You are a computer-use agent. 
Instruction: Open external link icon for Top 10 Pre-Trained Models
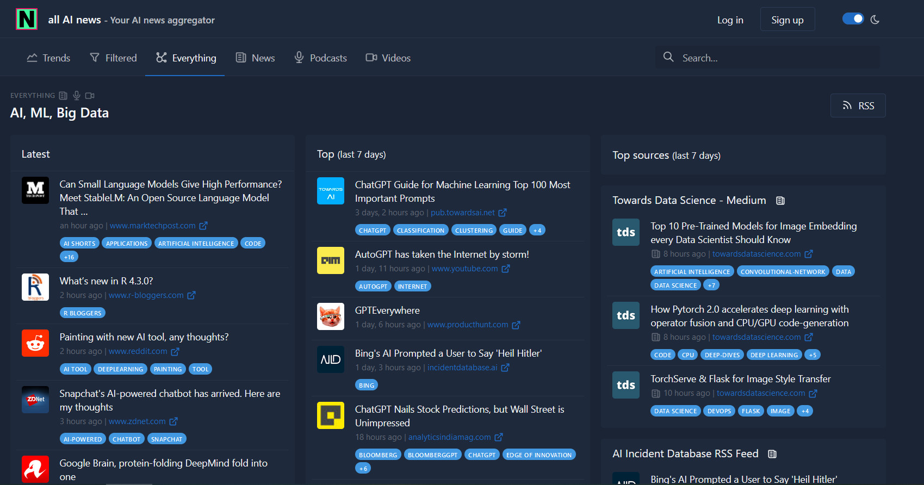[x=809, y=254]
